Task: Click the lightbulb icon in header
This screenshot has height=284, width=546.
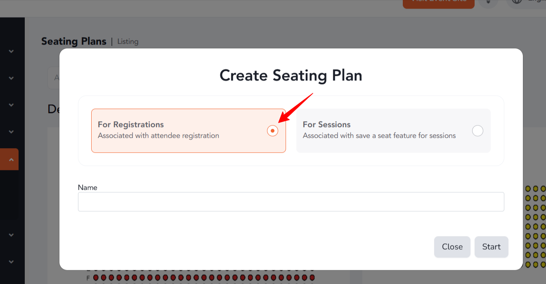Action: pos(489,2)
